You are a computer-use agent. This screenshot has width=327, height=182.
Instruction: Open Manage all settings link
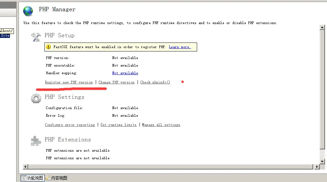pyautogui.click(x=161, y=125)
